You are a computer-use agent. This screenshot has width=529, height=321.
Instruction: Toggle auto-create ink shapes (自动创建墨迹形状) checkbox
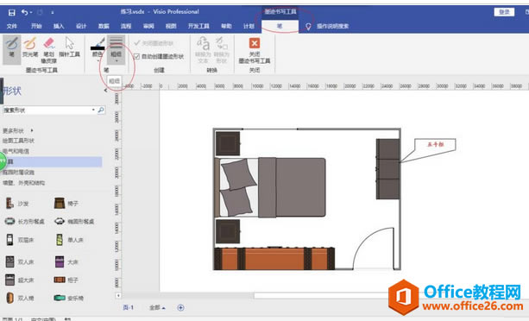tap(136, 56)
